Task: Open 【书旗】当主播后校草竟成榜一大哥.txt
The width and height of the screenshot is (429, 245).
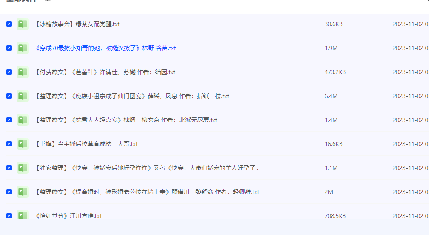Action: (86, 144)
